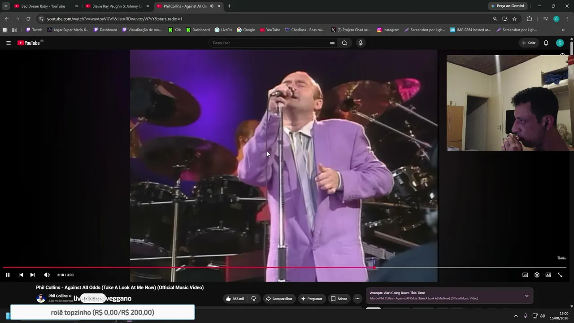Like the video with 355 mil likes
574x323 pixels.
pyautogui.click(x=235, y=299)
